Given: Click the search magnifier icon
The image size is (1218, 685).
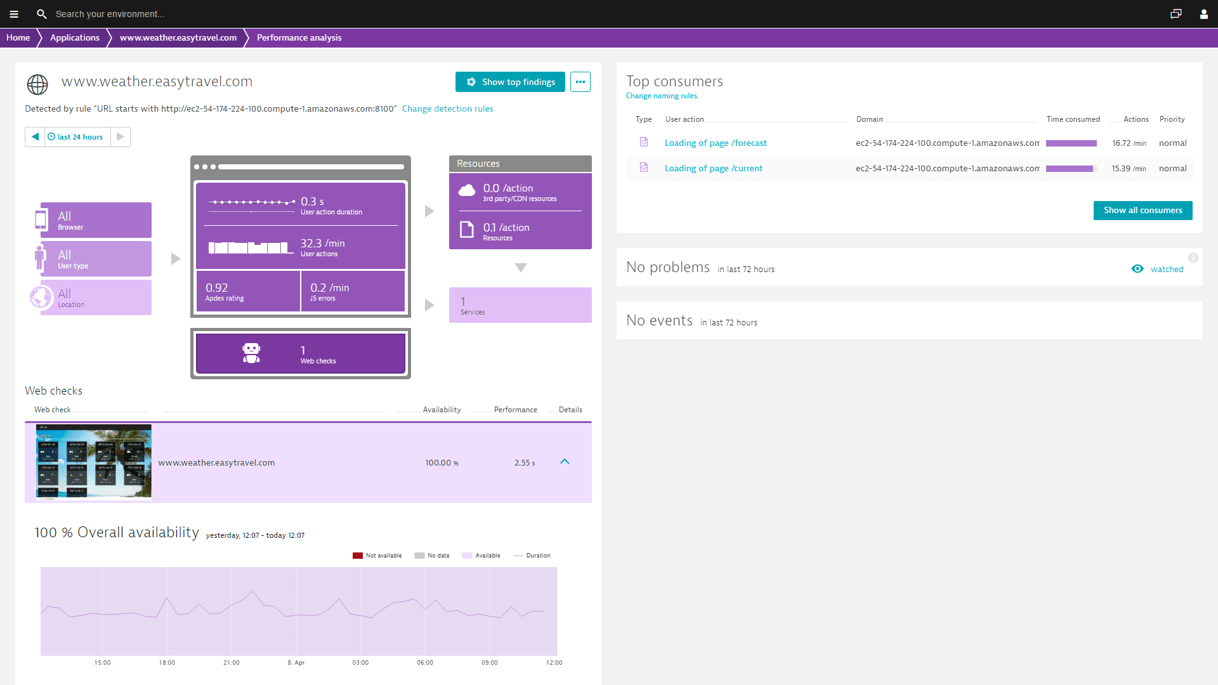Looking at the screenshot, I should pyautogui.click(x=42, y=14).
